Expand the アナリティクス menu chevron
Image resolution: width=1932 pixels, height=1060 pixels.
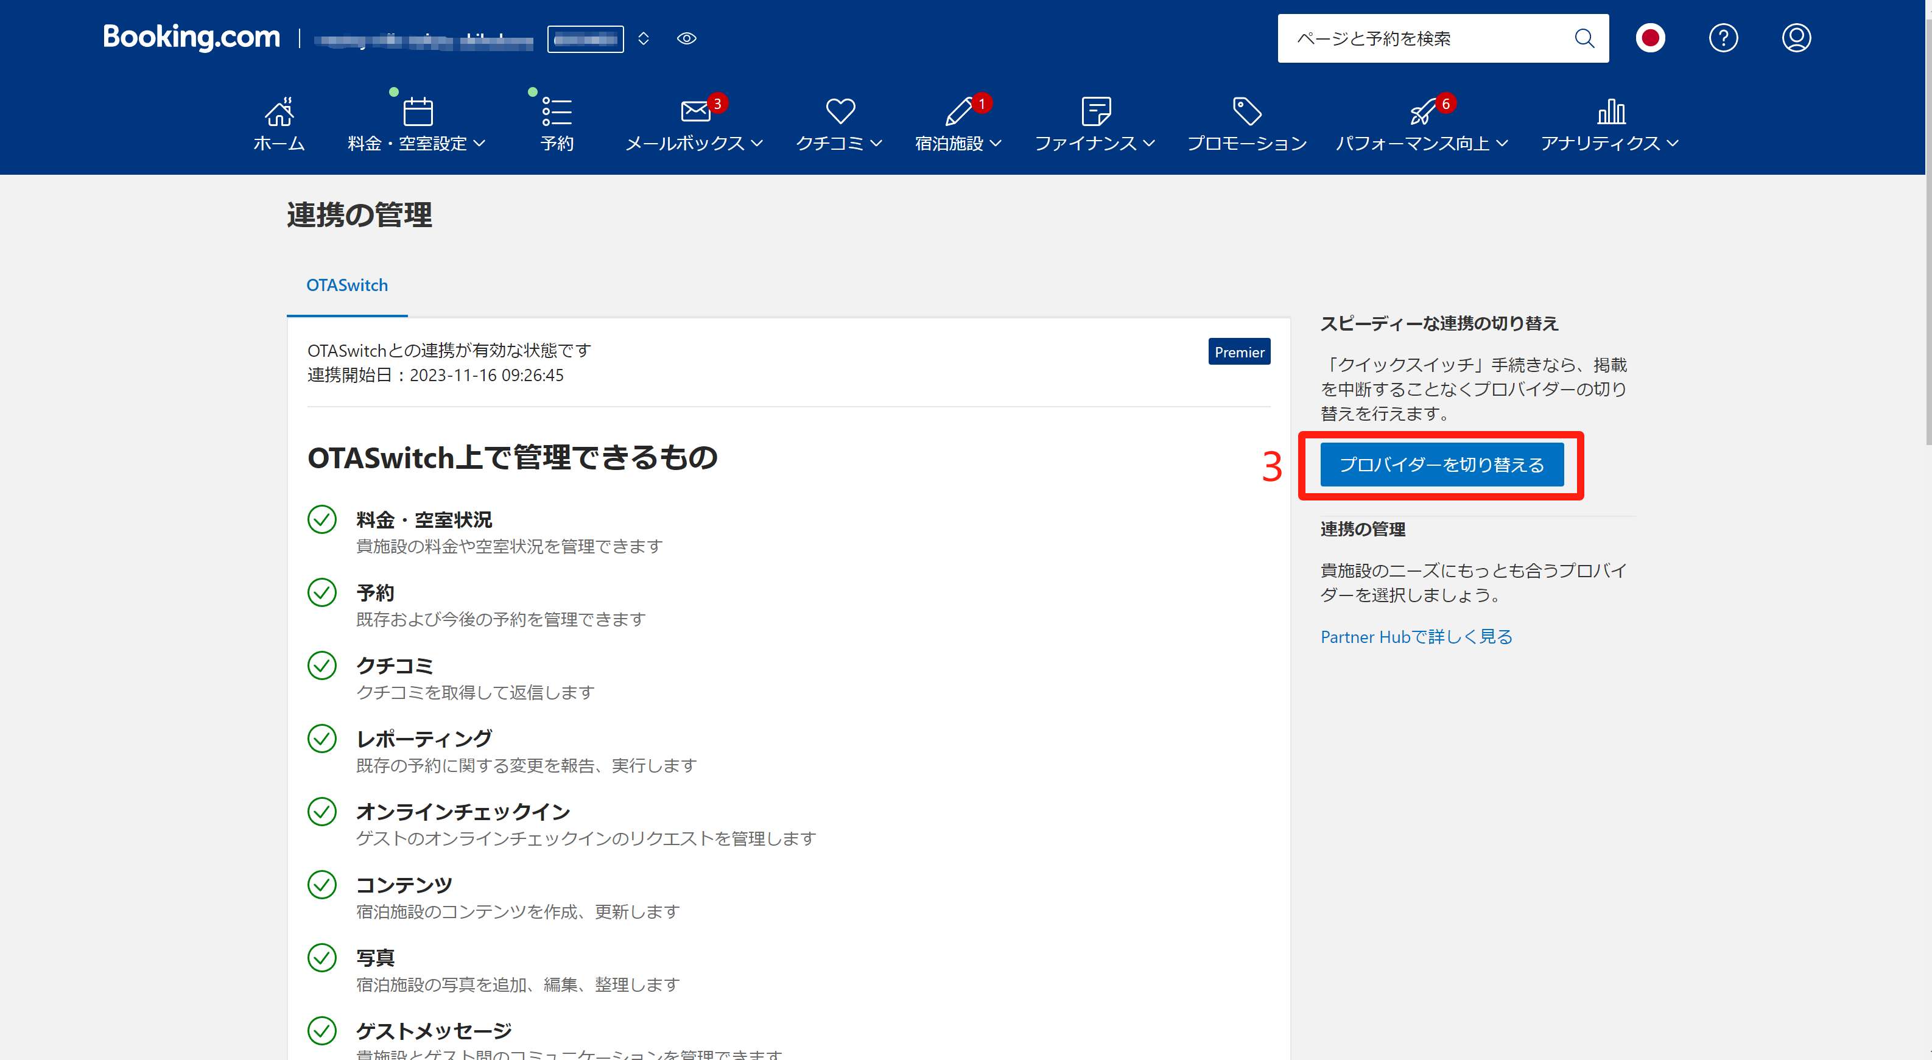coord(1672,143)
